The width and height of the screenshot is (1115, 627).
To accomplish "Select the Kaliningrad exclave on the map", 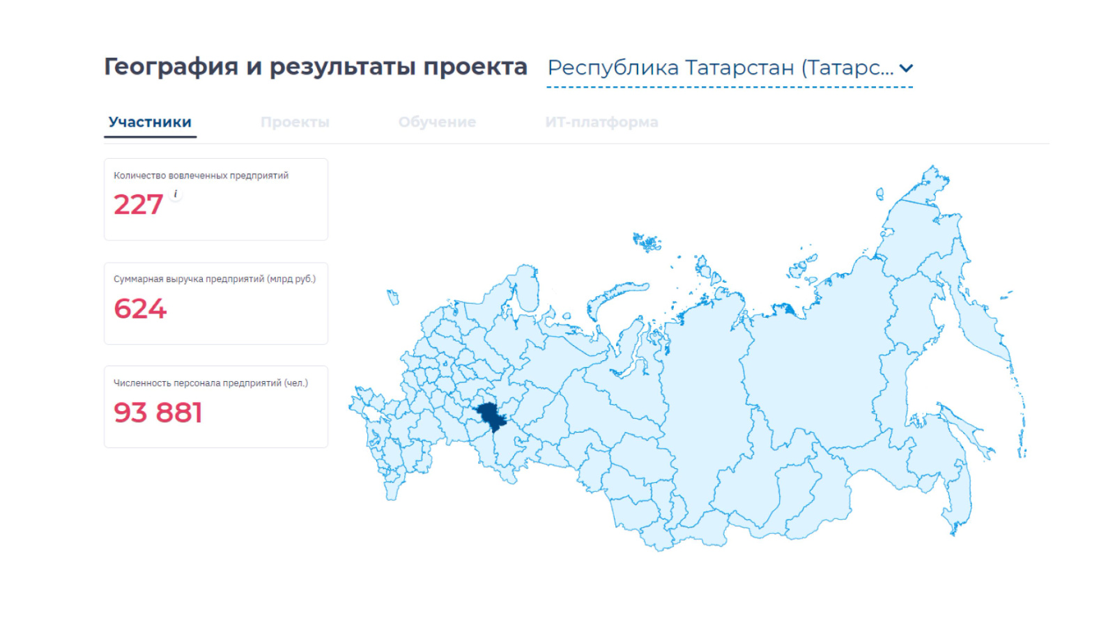I will coord(393,297).
